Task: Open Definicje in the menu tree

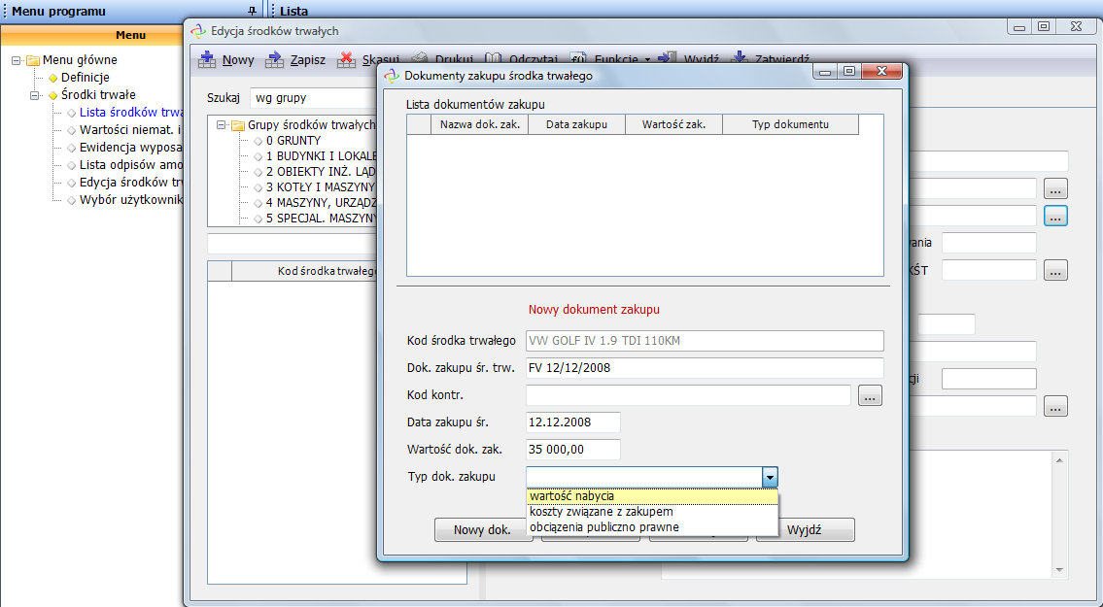Action: [86, 78]
